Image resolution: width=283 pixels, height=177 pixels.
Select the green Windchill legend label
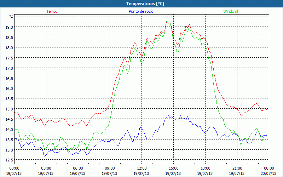point(231,11)
